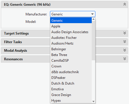Select d&b audiotechnik entry

(71, 72)
